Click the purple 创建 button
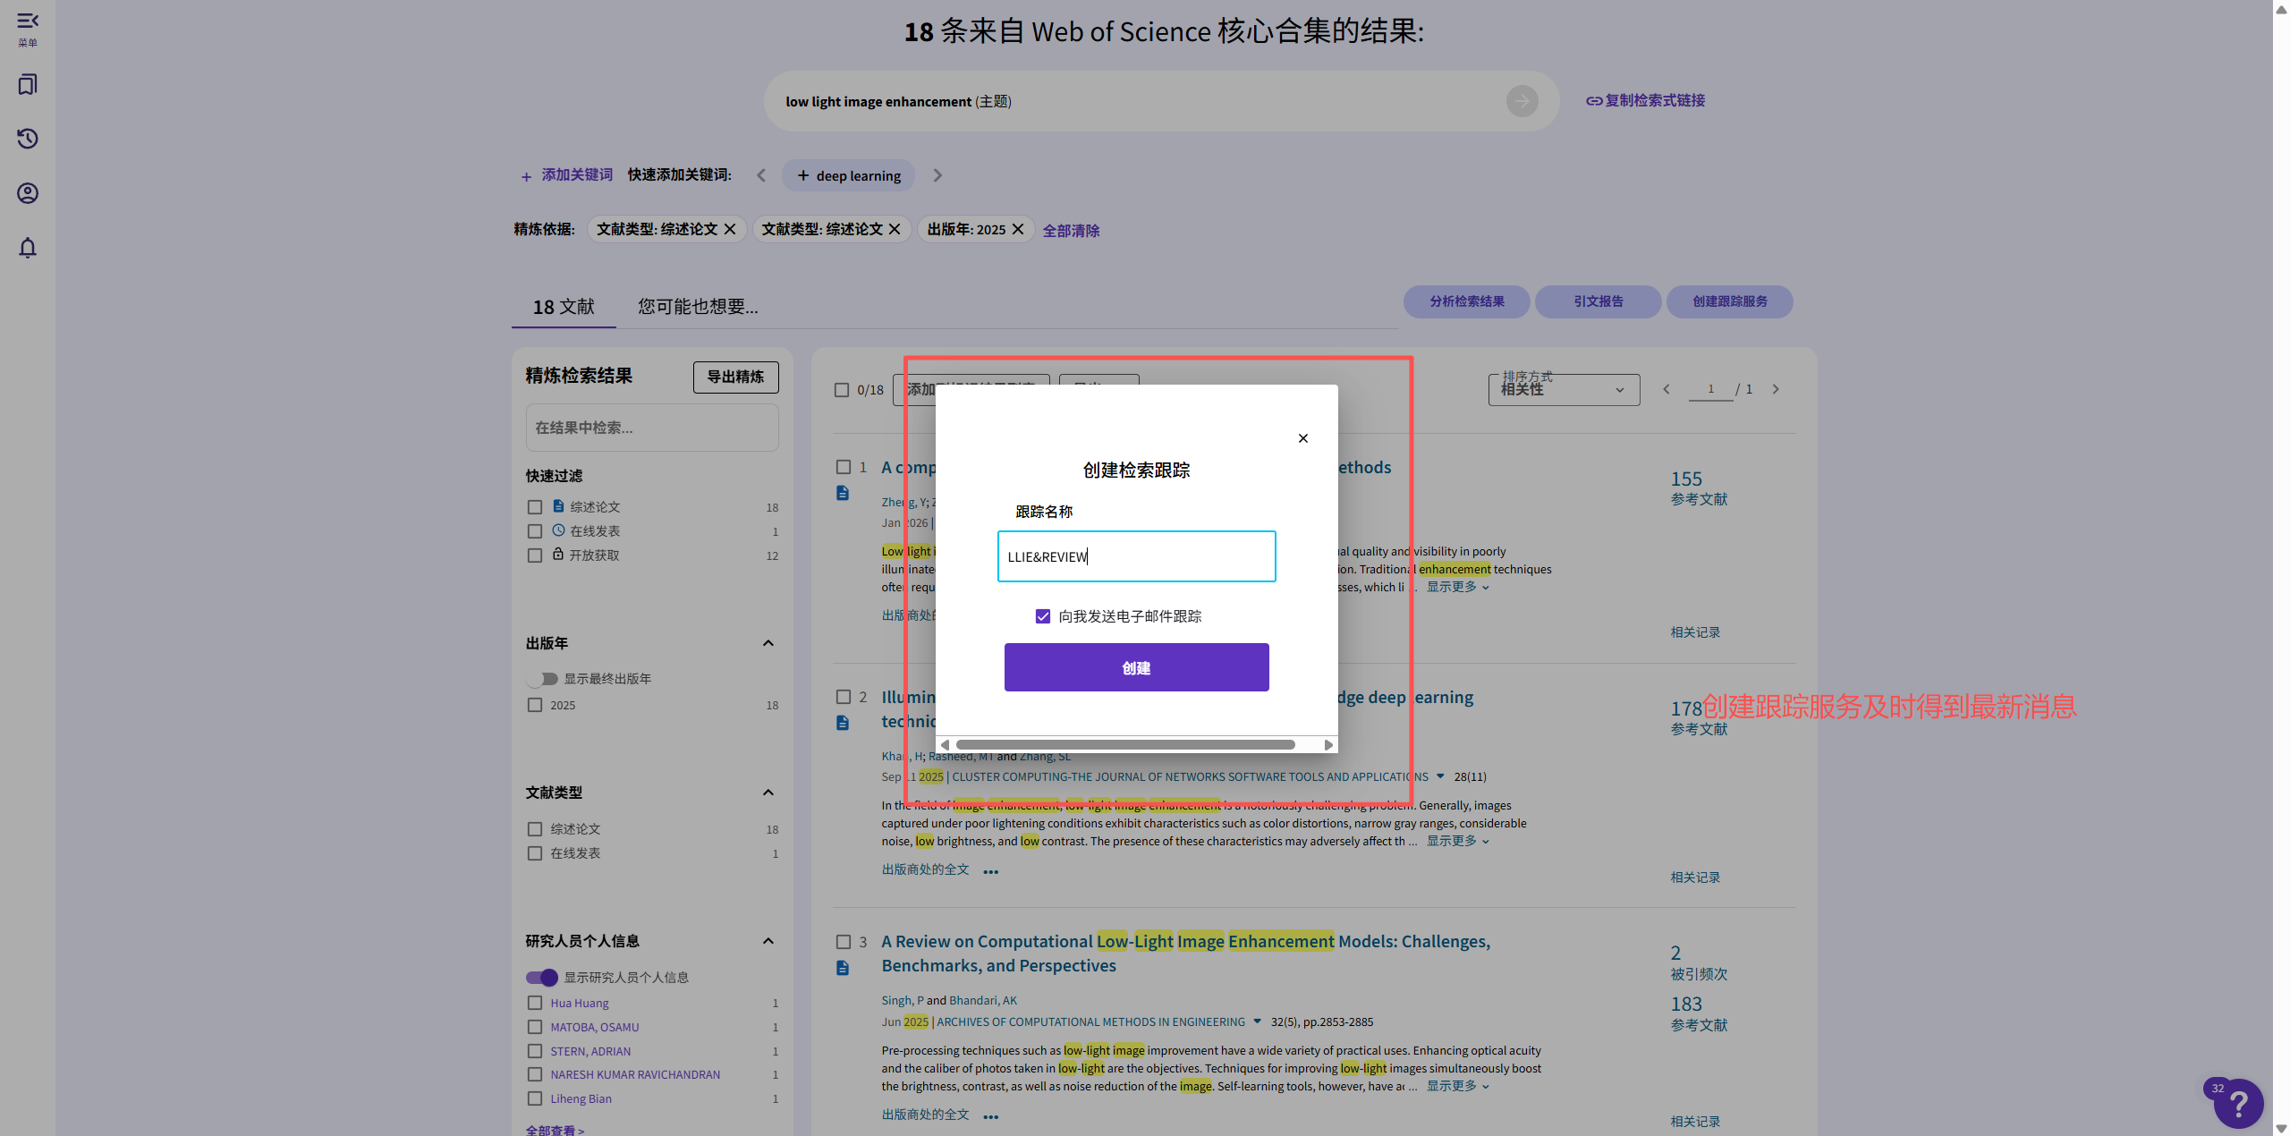The width and height of the screenshot is (2290, 1136). (1136, 668)
